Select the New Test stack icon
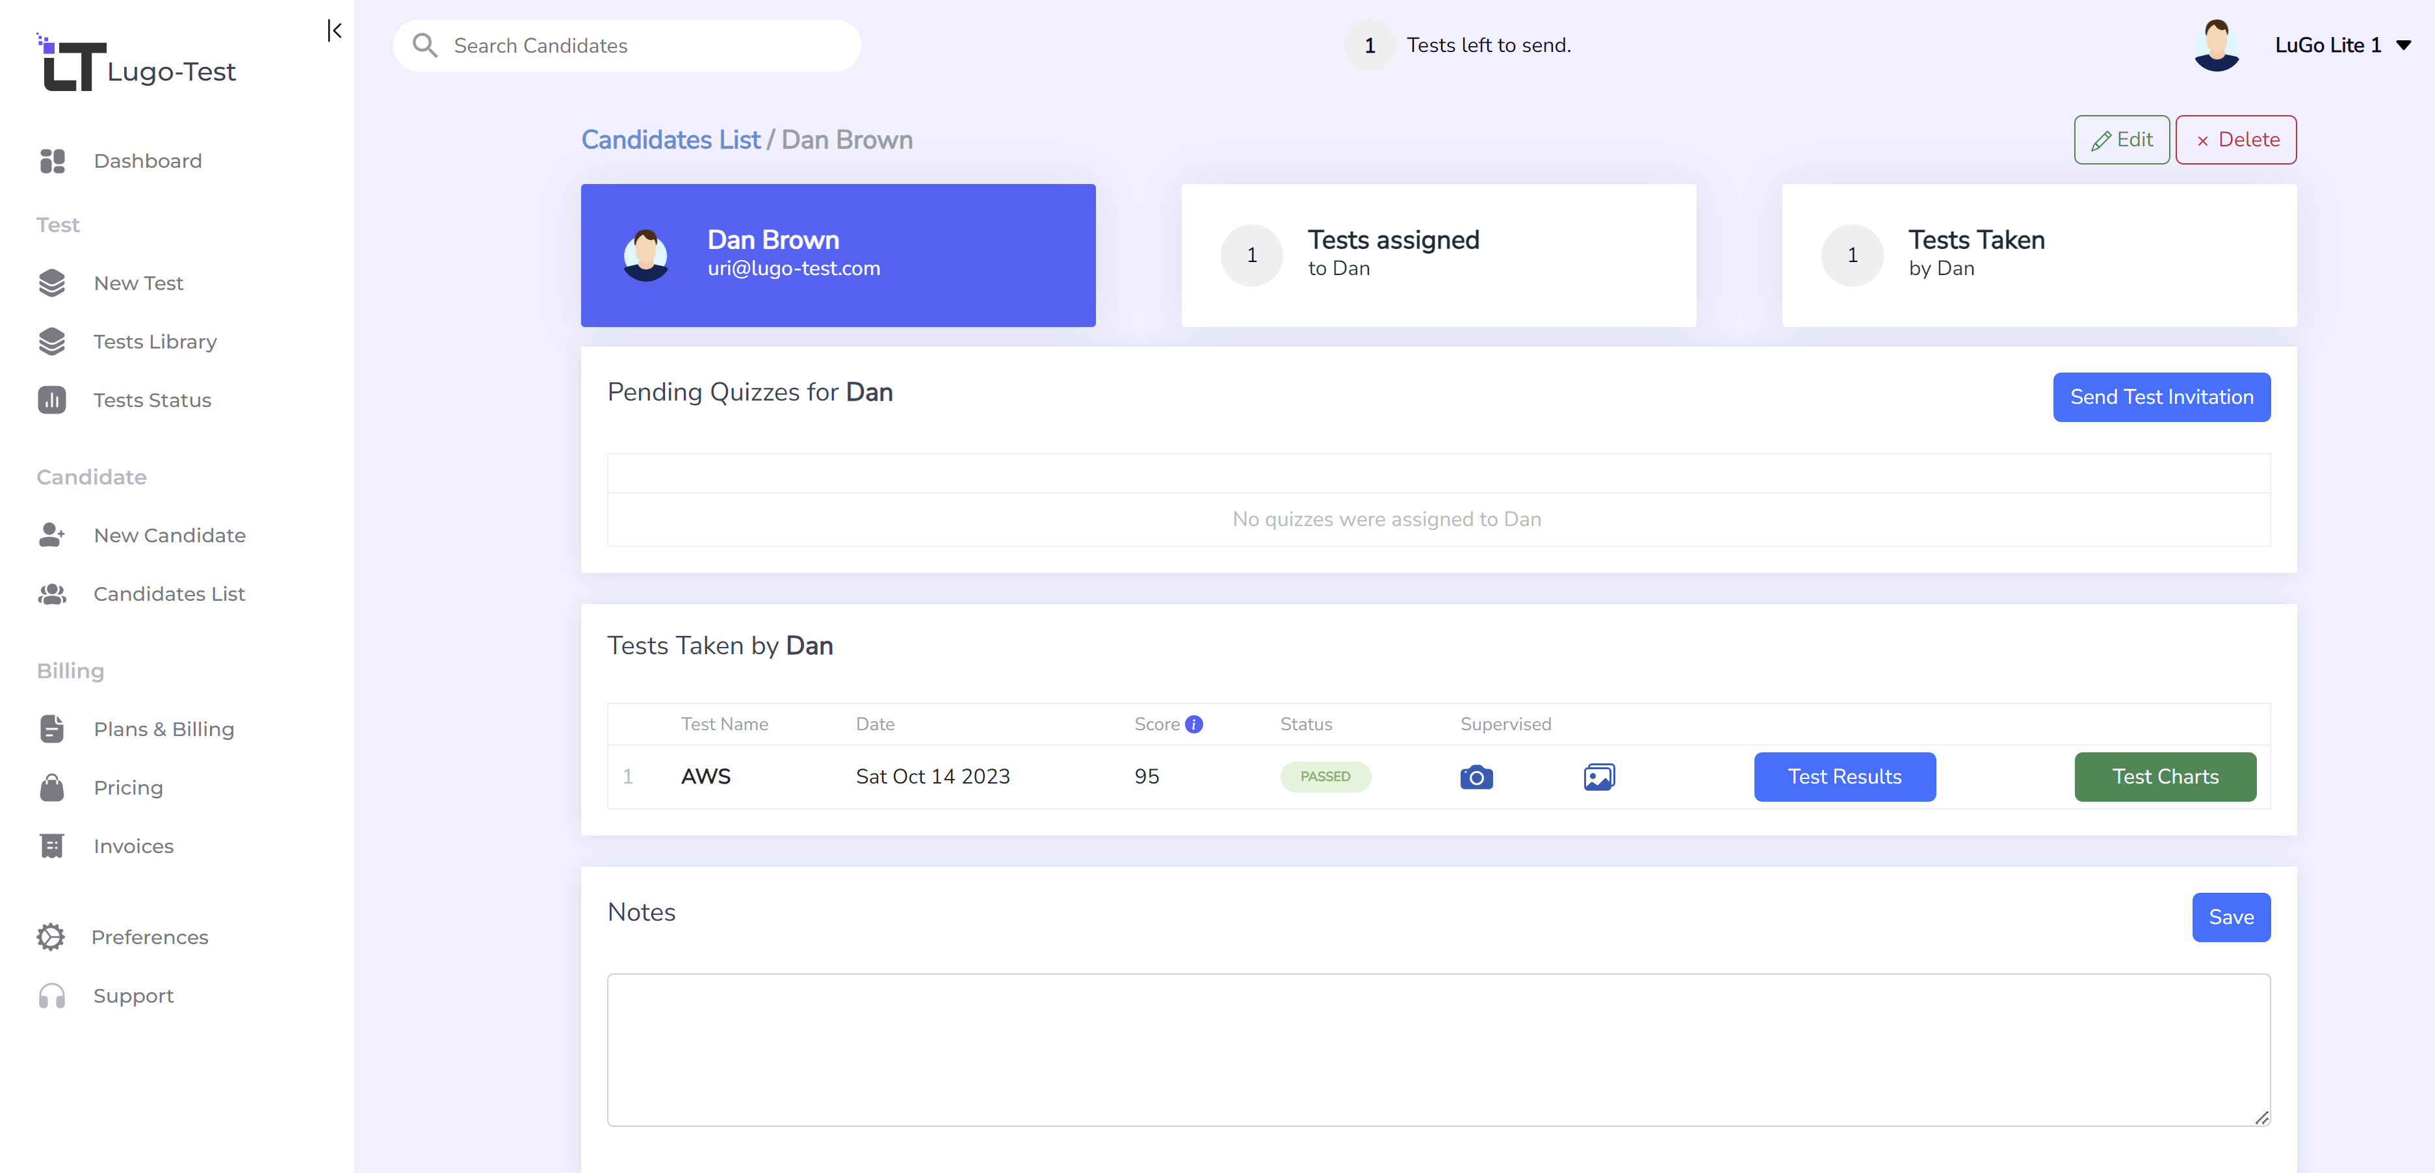The image size is (2435, 1173). tap(52, 283)
